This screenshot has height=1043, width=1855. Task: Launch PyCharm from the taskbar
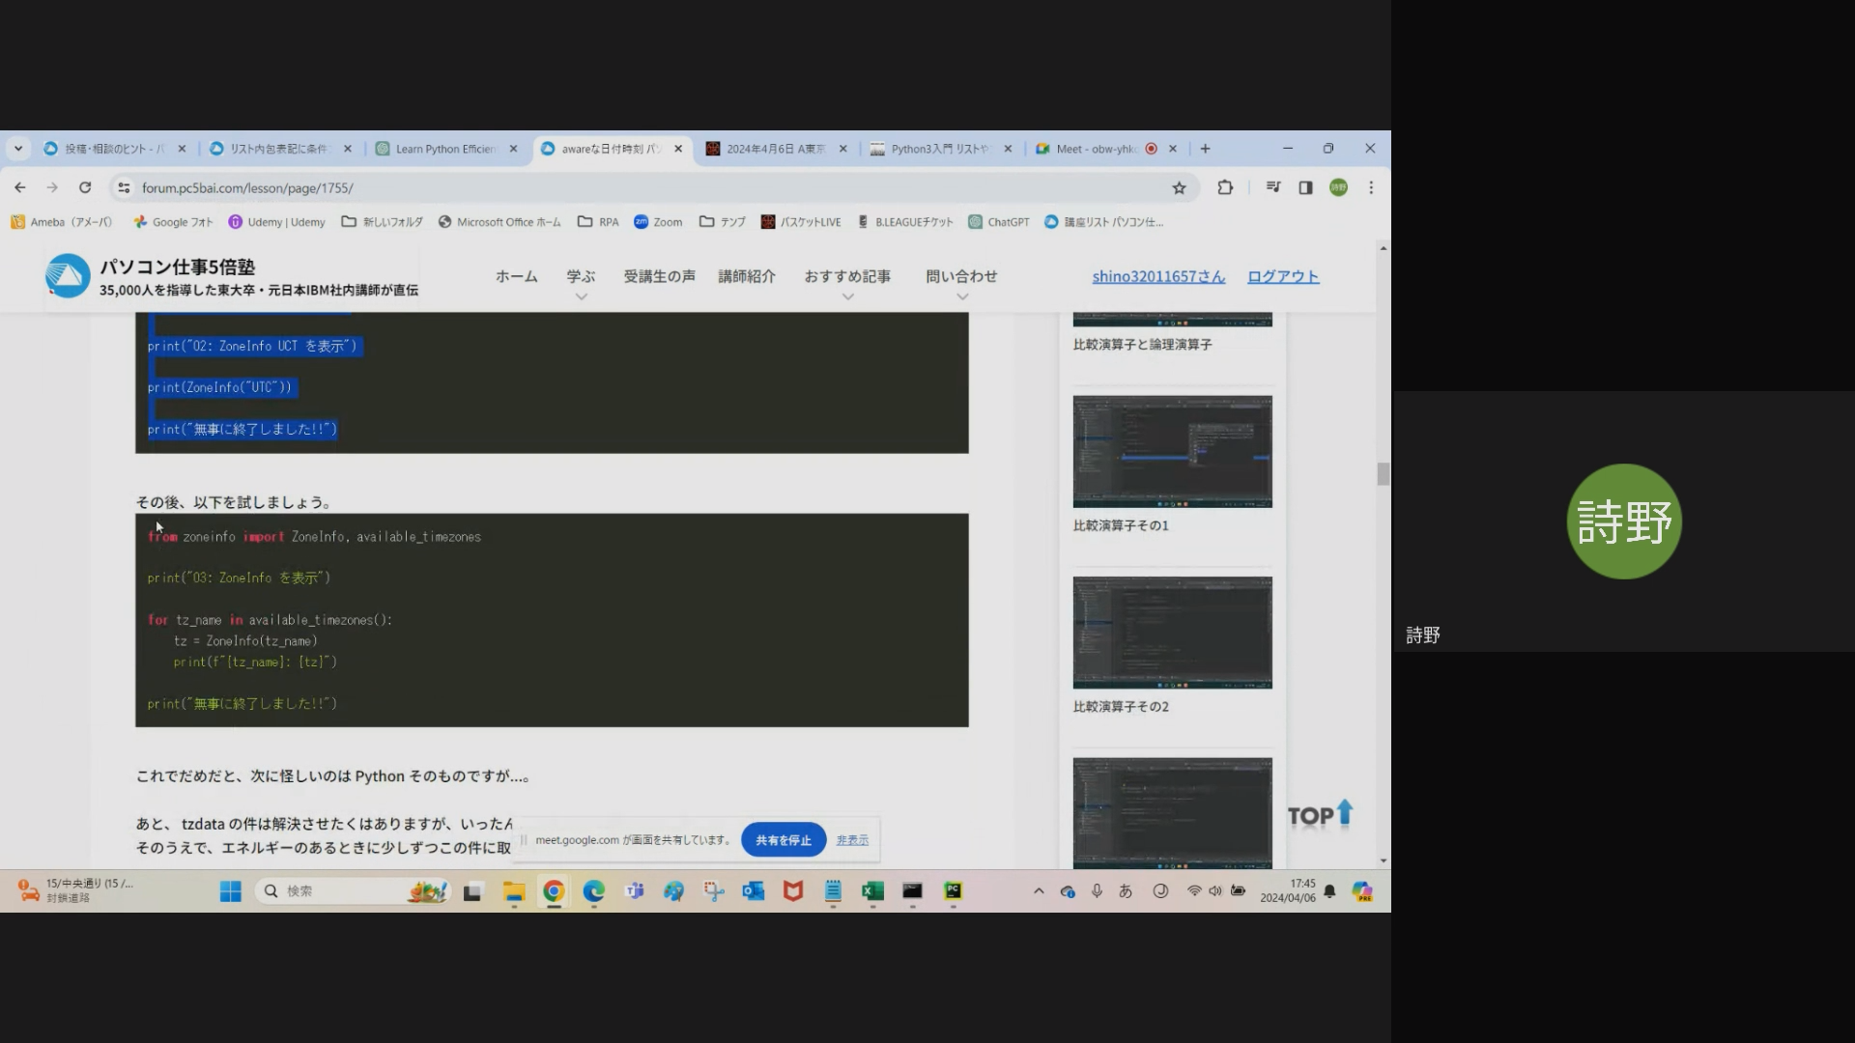point(953,890)
